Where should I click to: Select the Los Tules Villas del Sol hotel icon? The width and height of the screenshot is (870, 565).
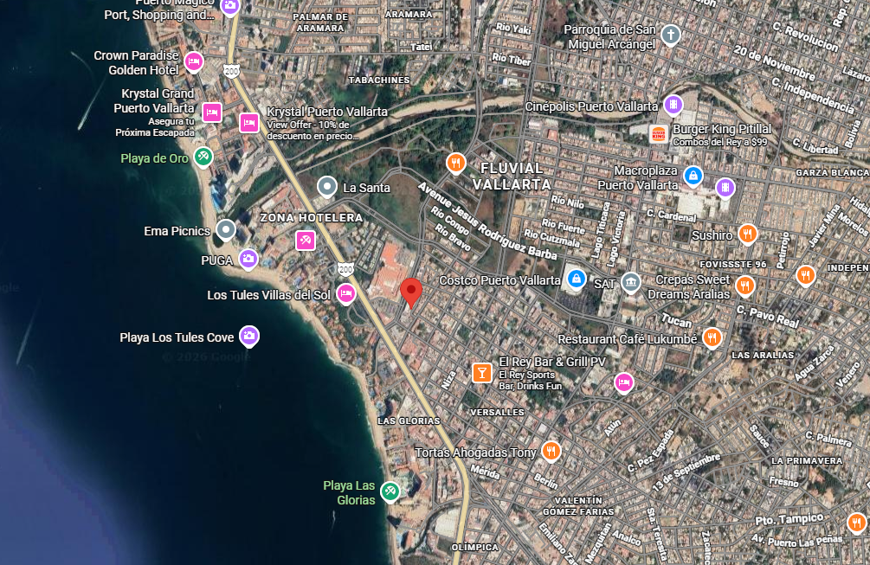[346, 293]
